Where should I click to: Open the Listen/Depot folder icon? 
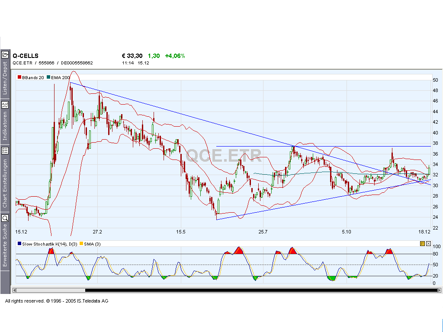pos(5,54)
